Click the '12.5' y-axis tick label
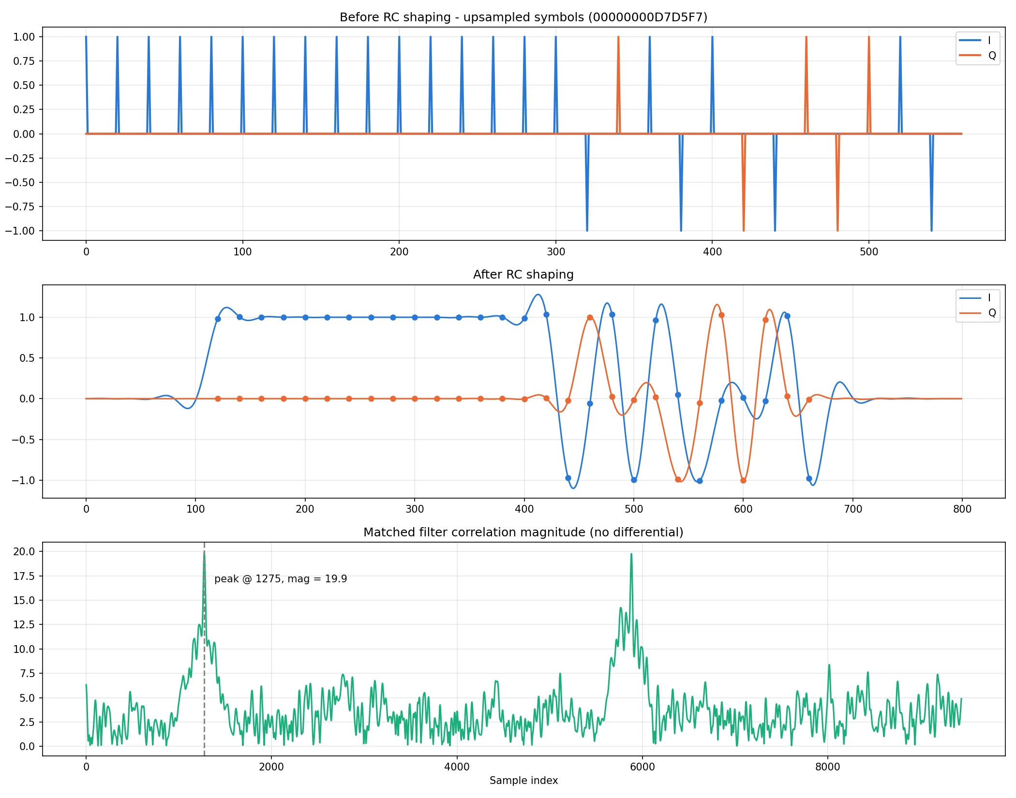Image resolution: width=1016 pixels, height=798 pixels. pos(24,625)
